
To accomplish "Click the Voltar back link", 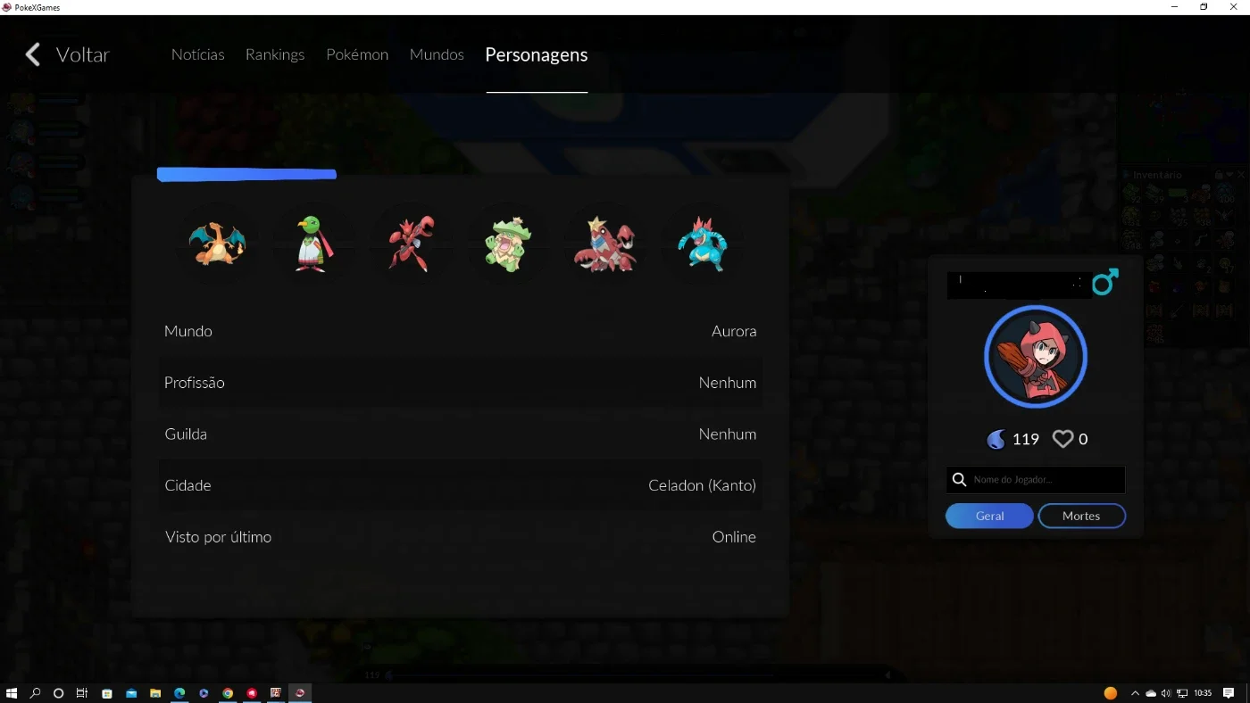I will coord(83,54).
